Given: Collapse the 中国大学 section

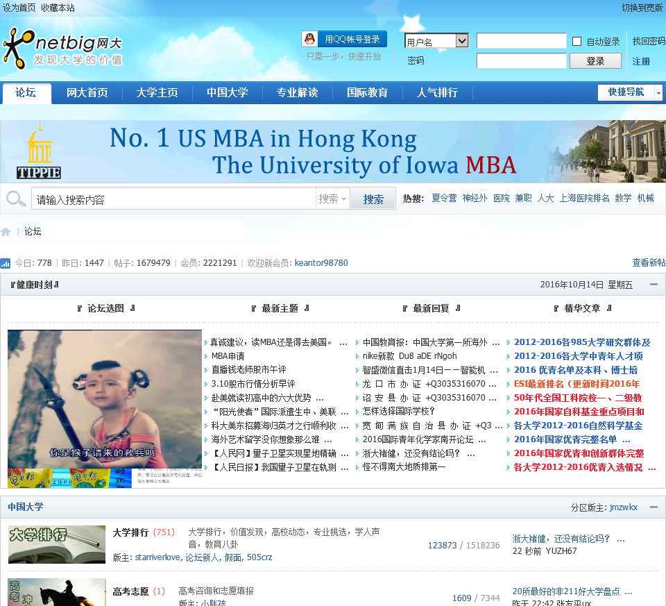Looking at the screenshot, I should [654, 507].
